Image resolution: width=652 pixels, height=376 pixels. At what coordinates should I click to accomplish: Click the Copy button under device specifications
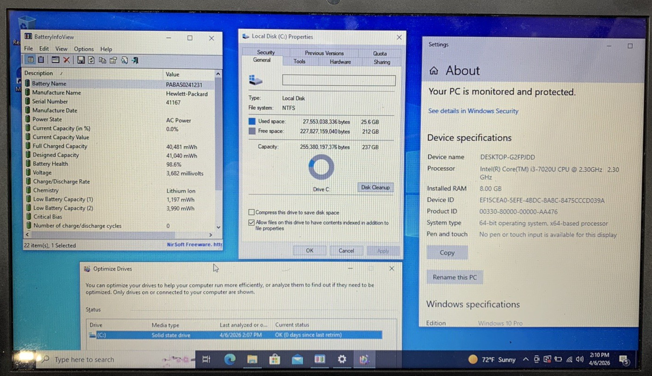coord(447,253)
